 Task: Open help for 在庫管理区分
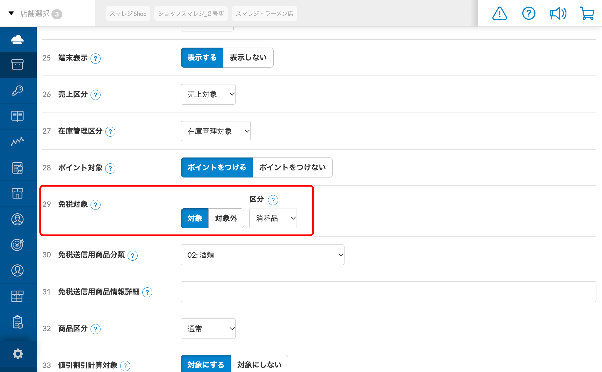[x=110, y=132]
